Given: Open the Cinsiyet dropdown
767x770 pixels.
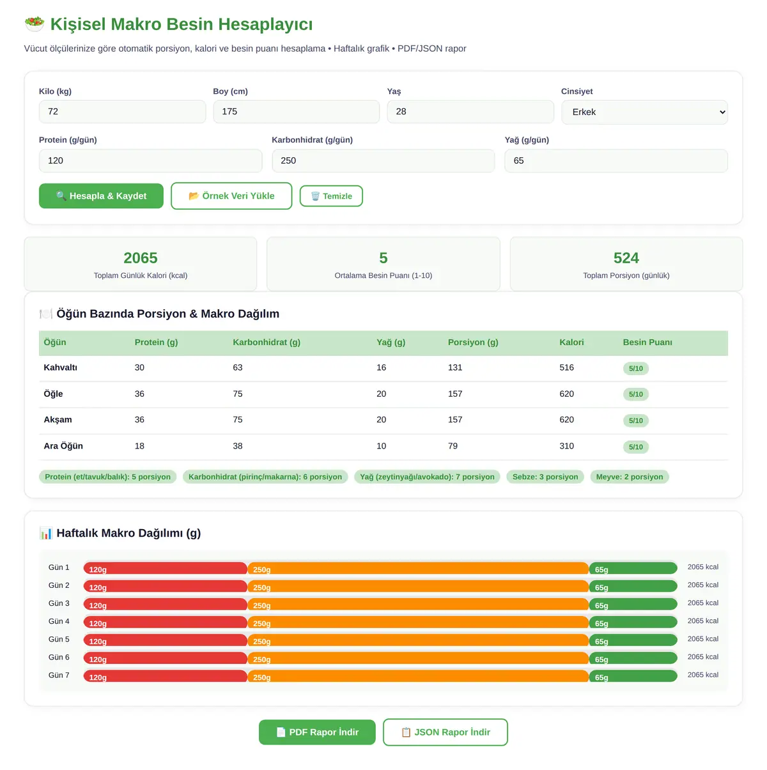Looking at the screenshot, I should pyautogui.click(x=644, y=112).
